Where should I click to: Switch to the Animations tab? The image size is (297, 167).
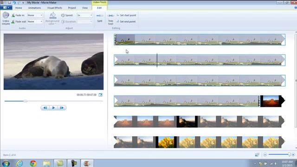34,8
